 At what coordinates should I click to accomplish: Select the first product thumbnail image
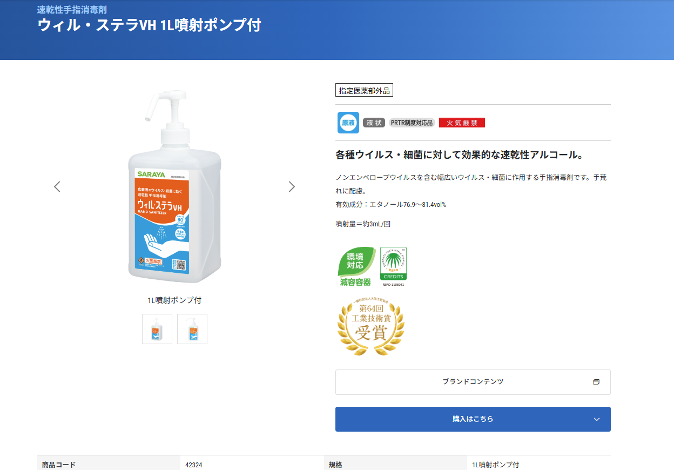[x=157, y=329]
